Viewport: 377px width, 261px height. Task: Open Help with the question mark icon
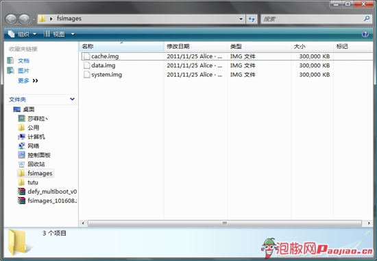pyautogui.click(x=365, y=34)
